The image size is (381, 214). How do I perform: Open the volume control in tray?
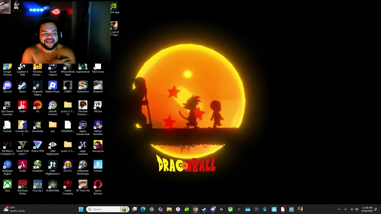coord(357,209)
